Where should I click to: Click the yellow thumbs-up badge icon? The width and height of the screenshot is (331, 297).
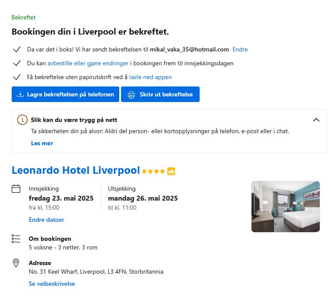[171, 171]
